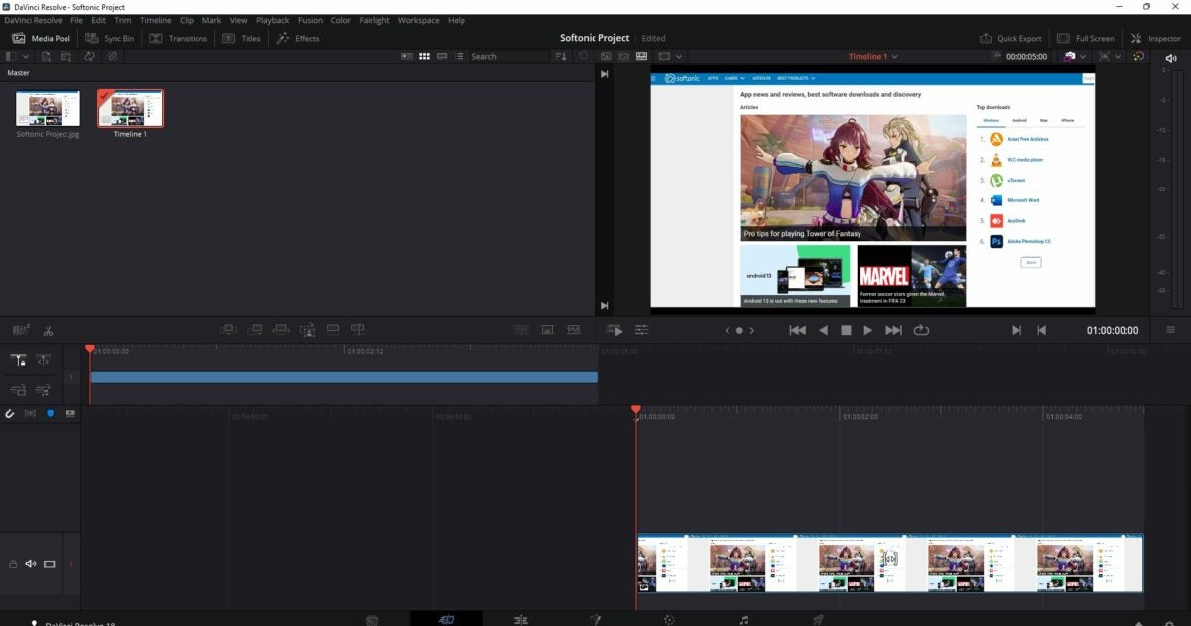Click the Boring Detector icon

21,330
